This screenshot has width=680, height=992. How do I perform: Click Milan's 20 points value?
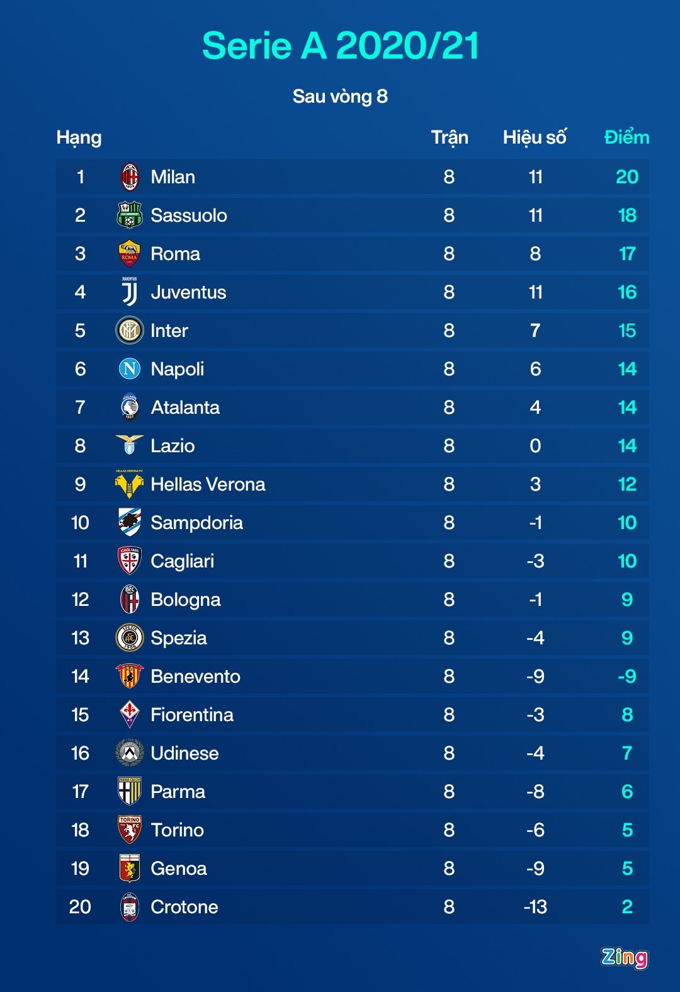(x=627, y=177)
